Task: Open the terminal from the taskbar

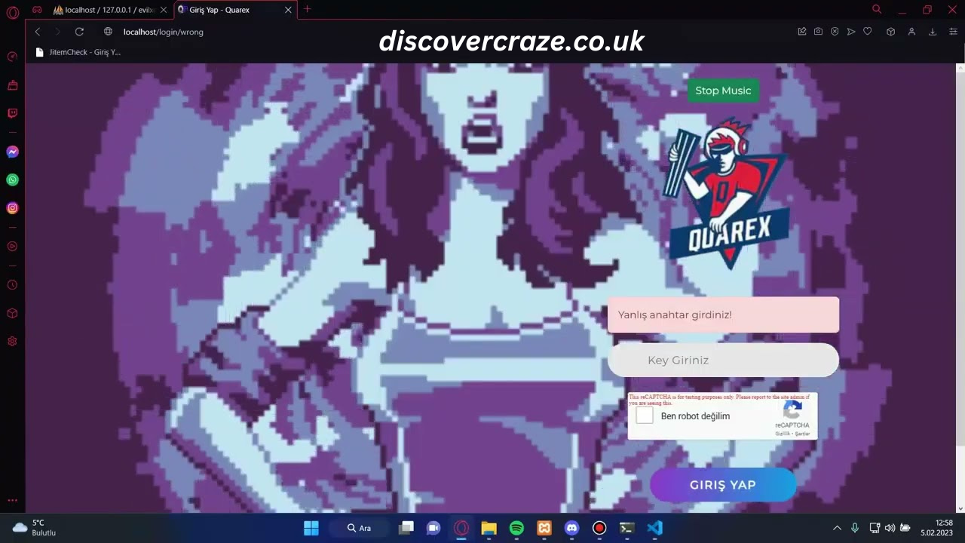Action: [x=626, y=528]
